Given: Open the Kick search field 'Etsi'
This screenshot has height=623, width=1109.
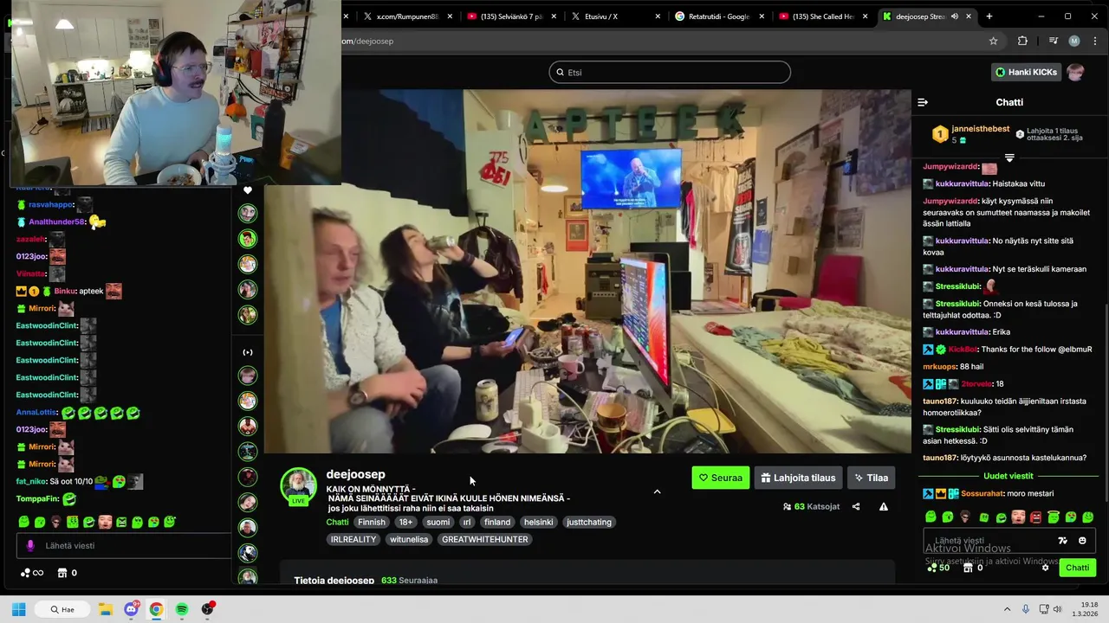Looking at the screenshot, I should click(670, 73).
